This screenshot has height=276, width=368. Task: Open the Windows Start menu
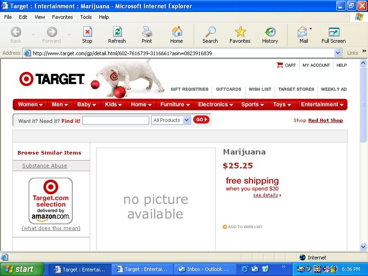click(22, 269)
